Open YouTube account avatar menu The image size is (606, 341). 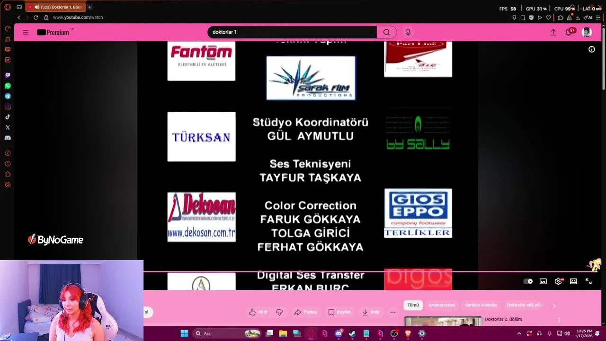click(x=587, y=32)
